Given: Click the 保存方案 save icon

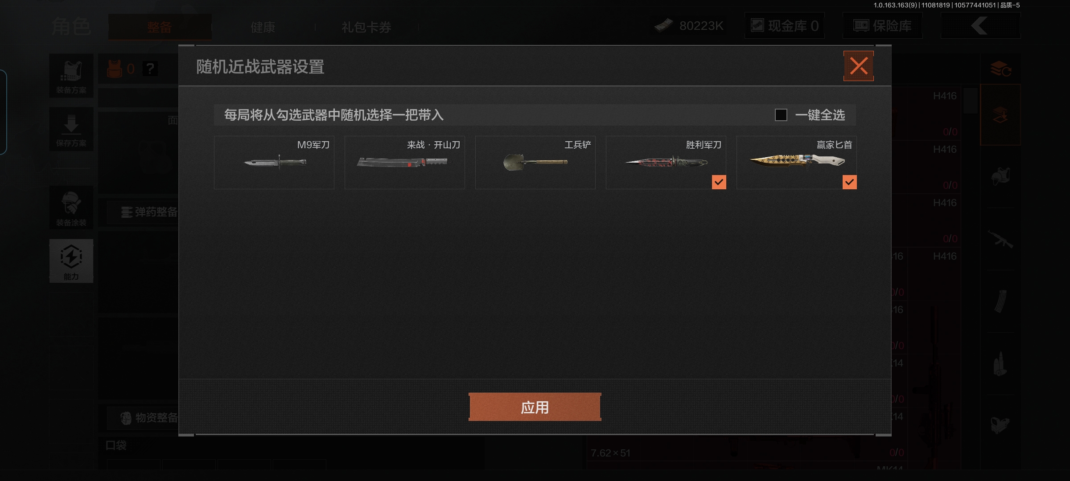Looking at the screenshot, I should [71, 129].
